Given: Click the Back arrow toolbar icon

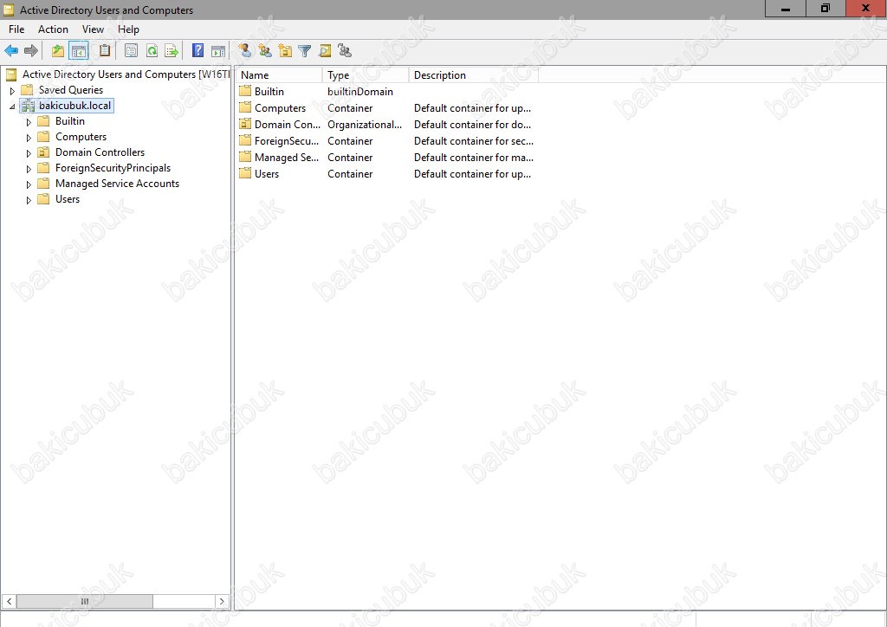Looking at the screenshot, I should pyautogui.click(x=10, y=51).
